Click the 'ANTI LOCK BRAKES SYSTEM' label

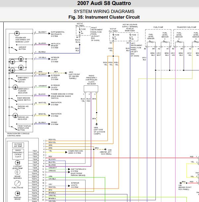pos(56,46)
